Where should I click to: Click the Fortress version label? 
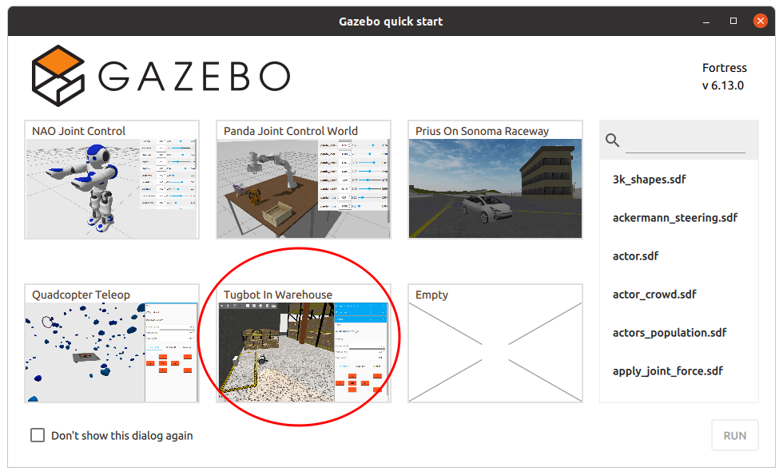coord(724,68)
